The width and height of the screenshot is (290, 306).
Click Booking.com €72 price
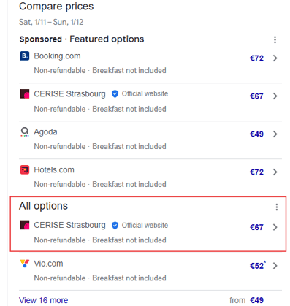[256, 58]
